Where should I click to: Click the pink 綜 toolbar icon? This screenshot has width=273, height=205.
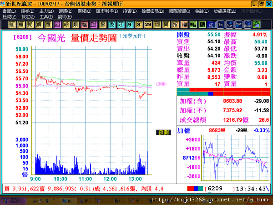tap(93, 25)
